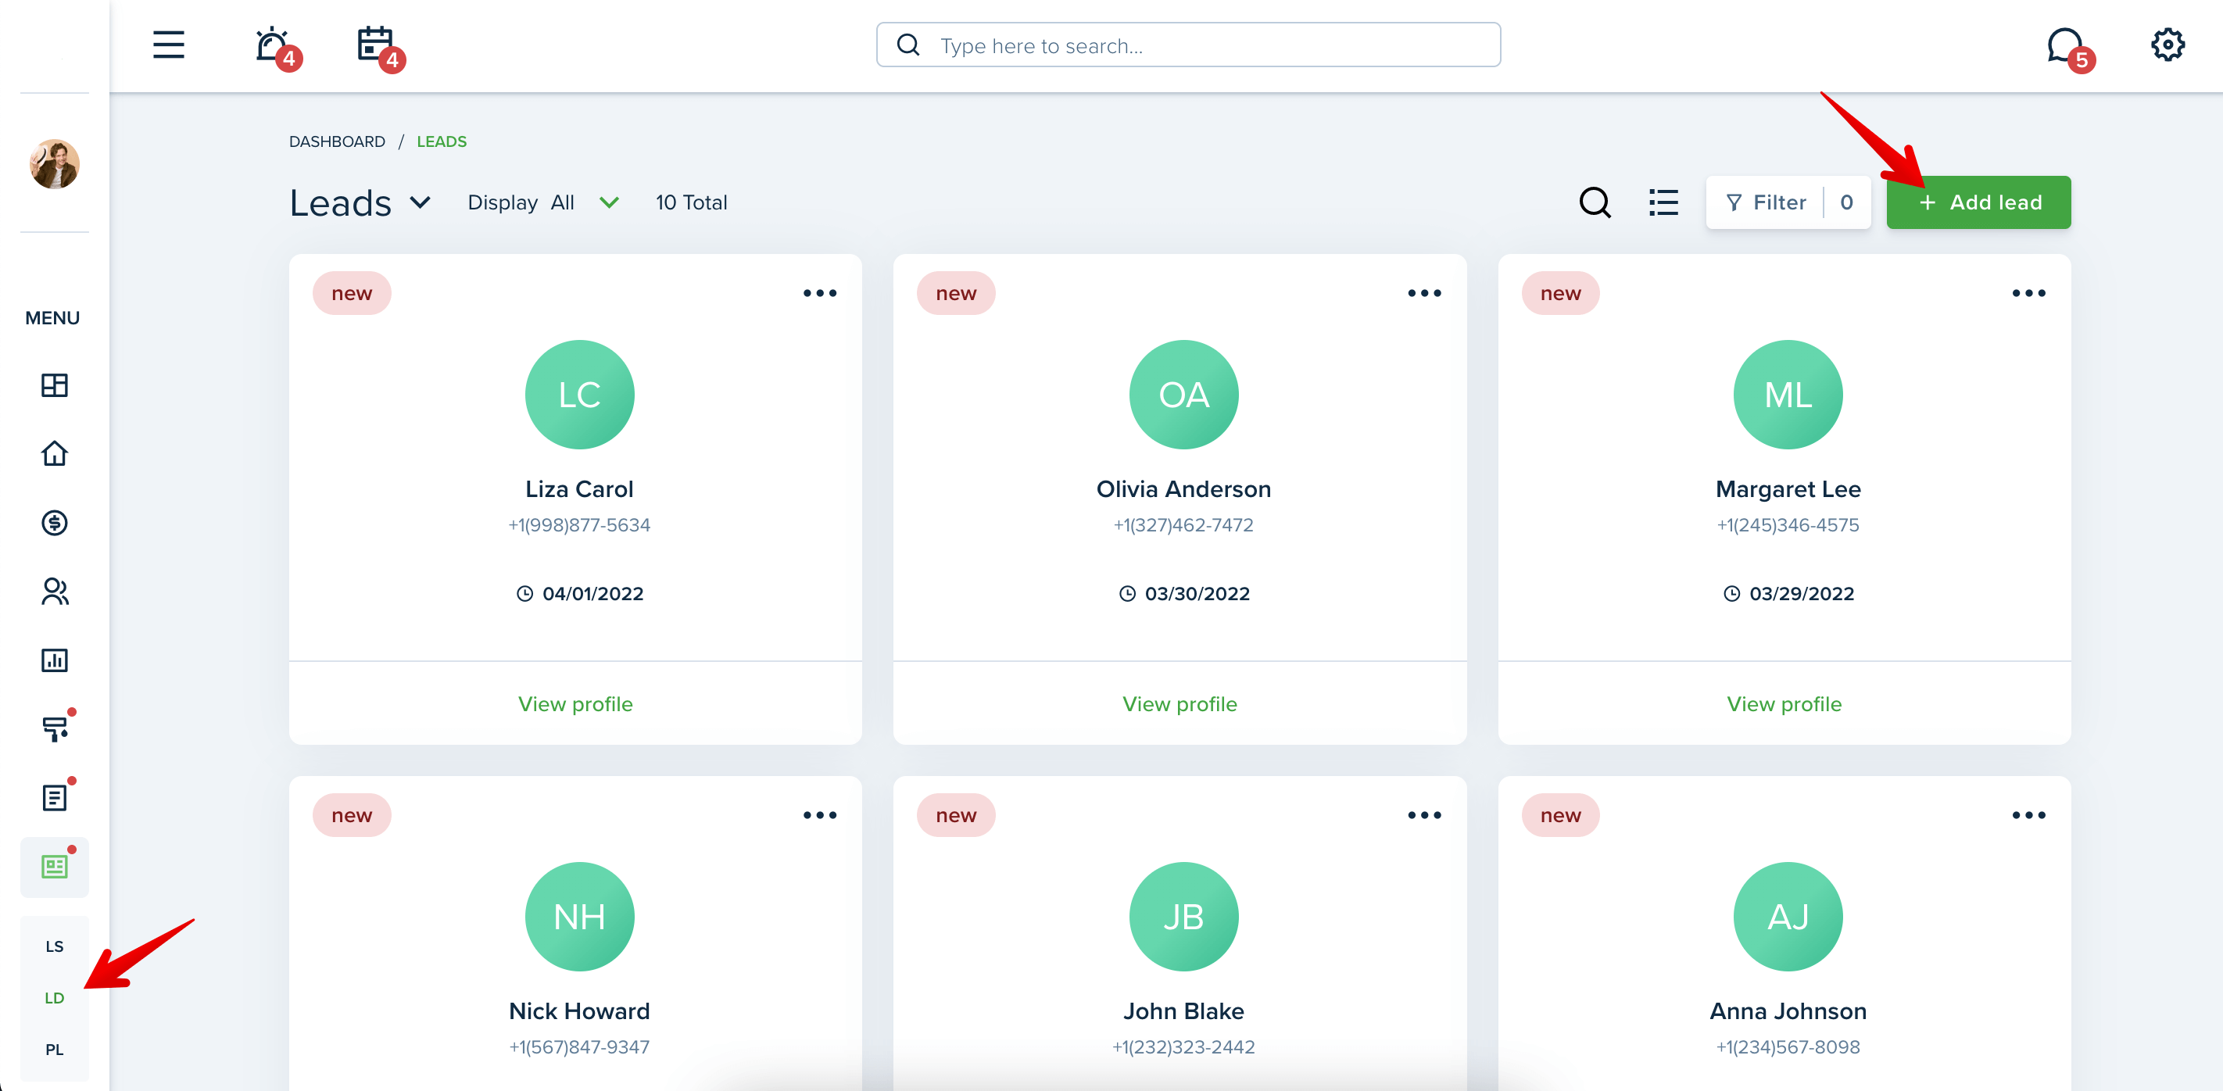Image resolution: width=2223 pixels, height=1091 pixels.
Task: Click phone number +1(232)323-2442
Action: click(x=1183, y=1047)
